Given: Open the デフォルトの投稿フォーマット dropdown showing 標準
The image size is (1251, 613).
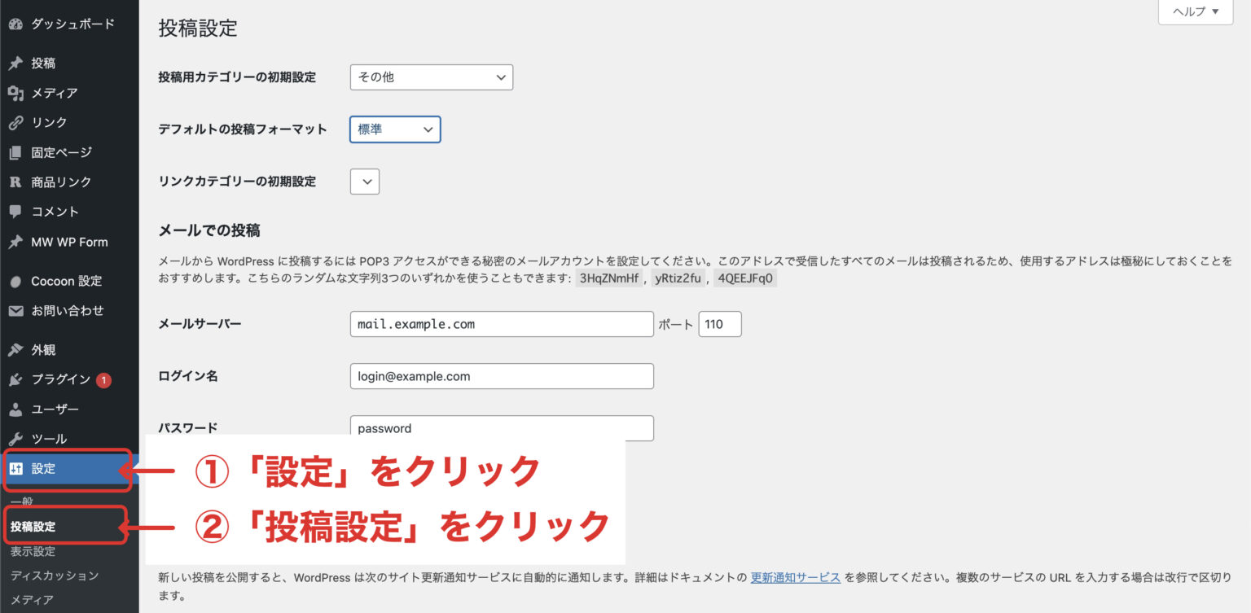Looking at the screenshot, I should pos(395,129).
